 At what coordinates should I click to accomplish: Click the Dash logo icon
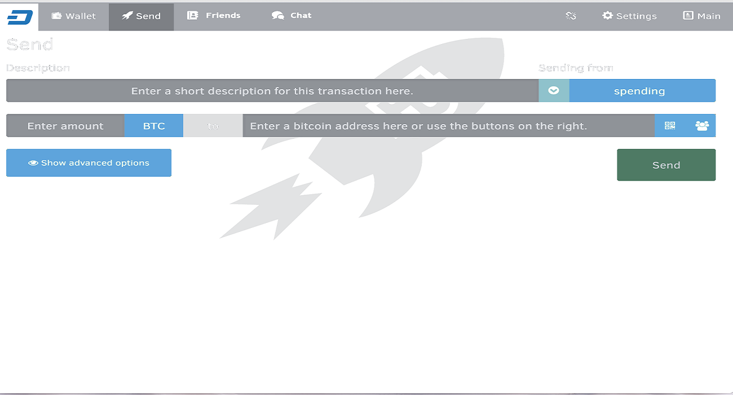tap(20, 17)
